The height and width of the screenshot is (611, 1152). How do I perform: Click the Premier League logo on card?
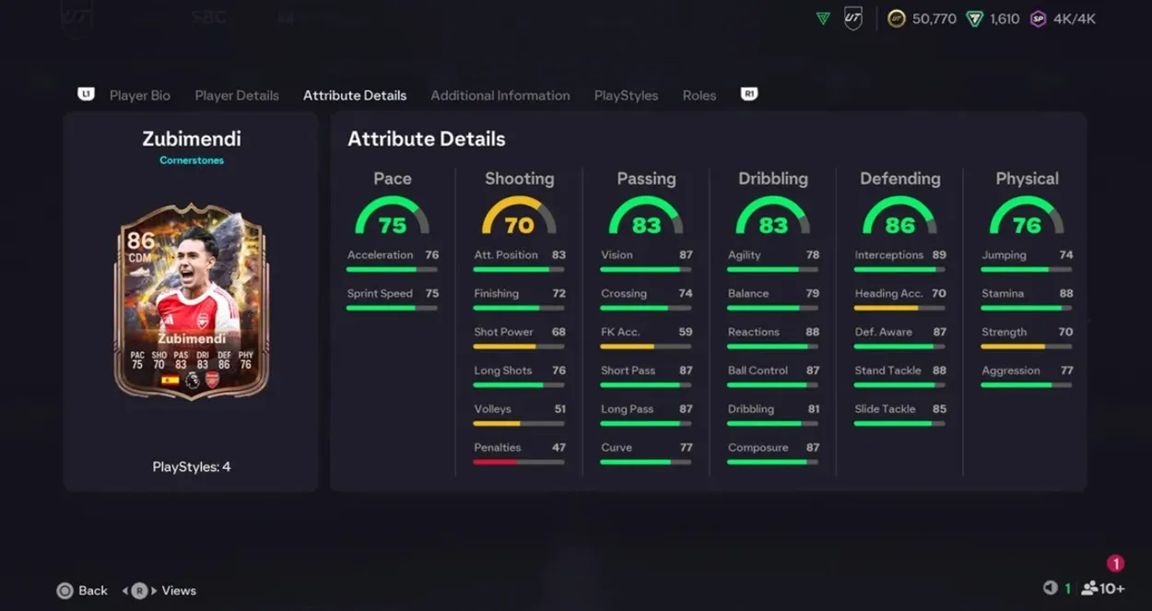point(192,380)
